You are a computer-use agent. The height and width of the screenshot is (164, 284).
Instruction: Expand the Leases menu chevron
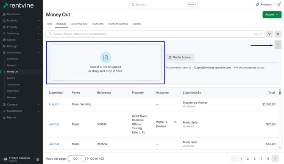[x=39, y=40]
